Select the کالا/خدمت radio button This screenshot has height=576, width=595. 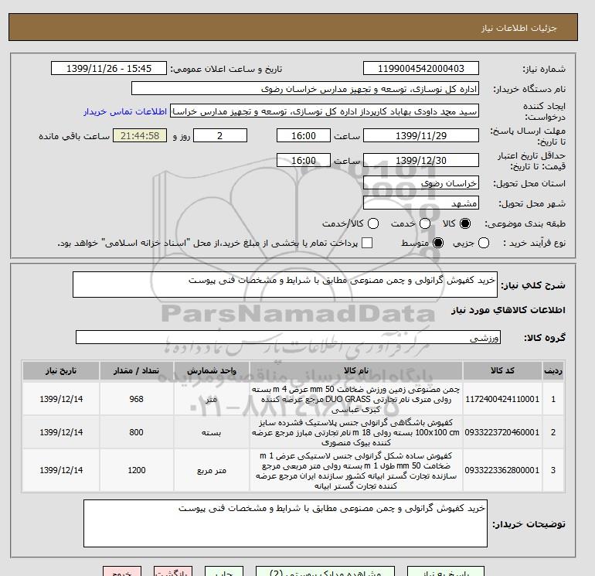373,223
